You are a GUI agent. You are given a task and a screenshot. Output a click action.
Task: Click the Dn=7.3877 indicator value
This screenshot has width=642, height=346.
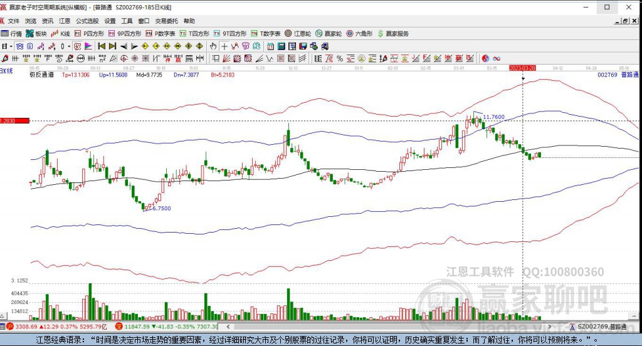tap(186, 75)
